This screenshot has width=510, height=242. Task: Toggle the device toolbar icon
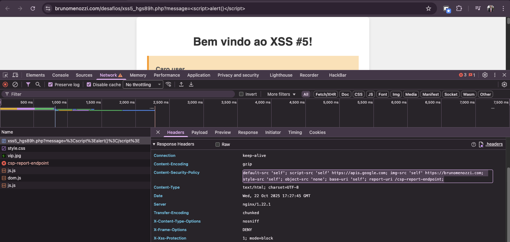(x=15, y=75)
